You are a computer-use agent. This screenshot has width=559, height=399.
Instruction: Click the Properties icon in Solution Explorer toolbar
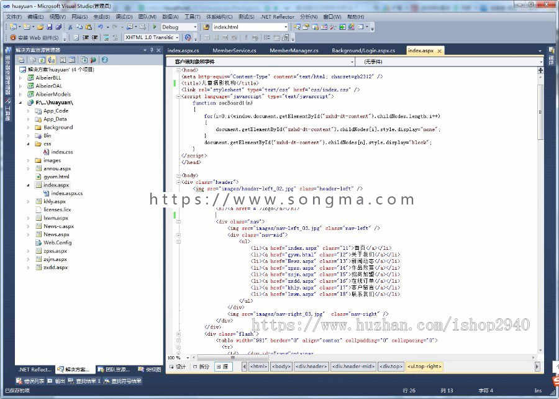(x=21, y=60)
